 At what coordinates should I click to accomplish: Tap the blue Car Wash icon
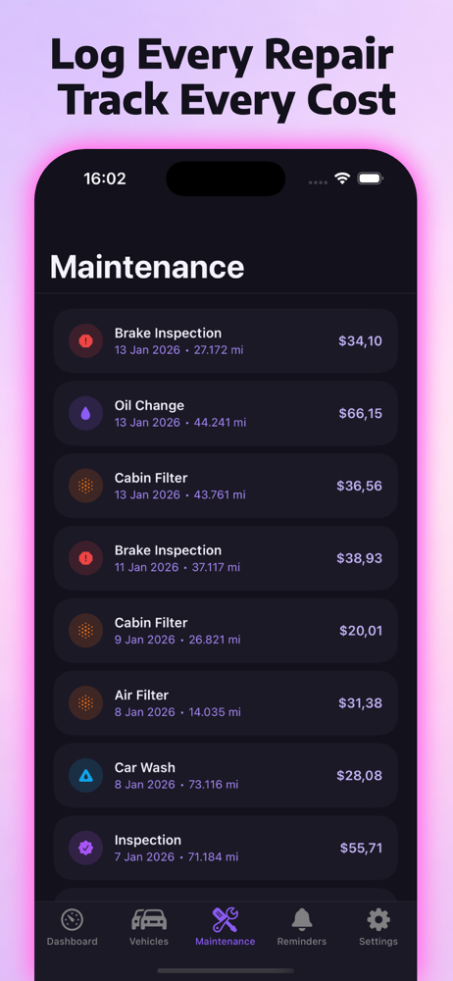point(85,776)
